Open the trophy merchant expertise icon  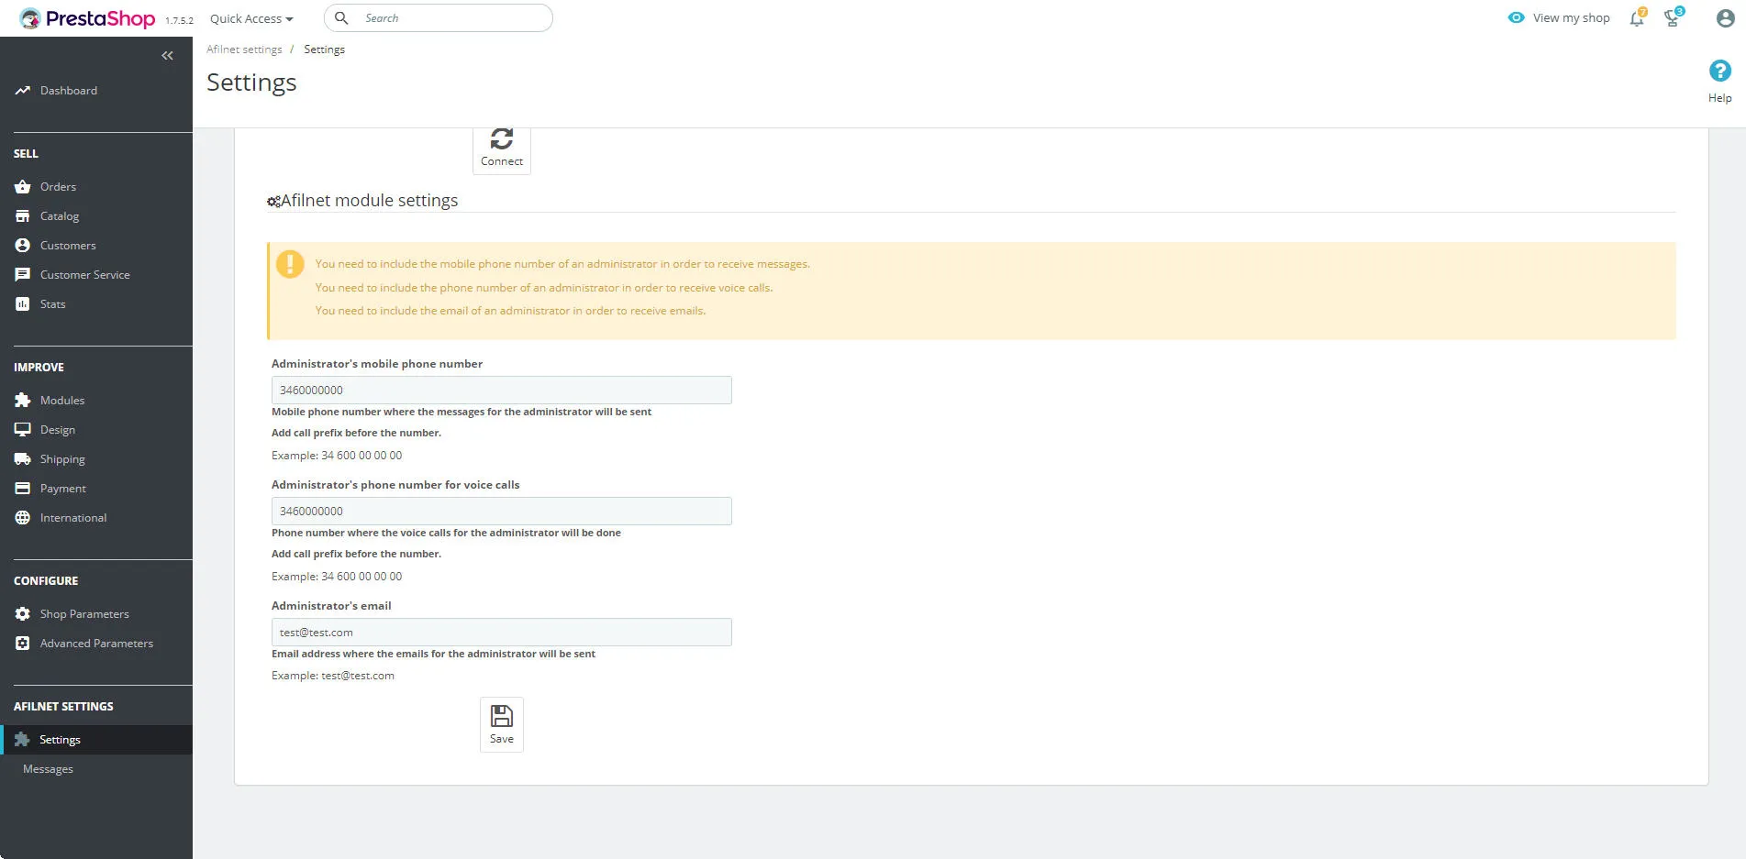(x=1674, y=17)
